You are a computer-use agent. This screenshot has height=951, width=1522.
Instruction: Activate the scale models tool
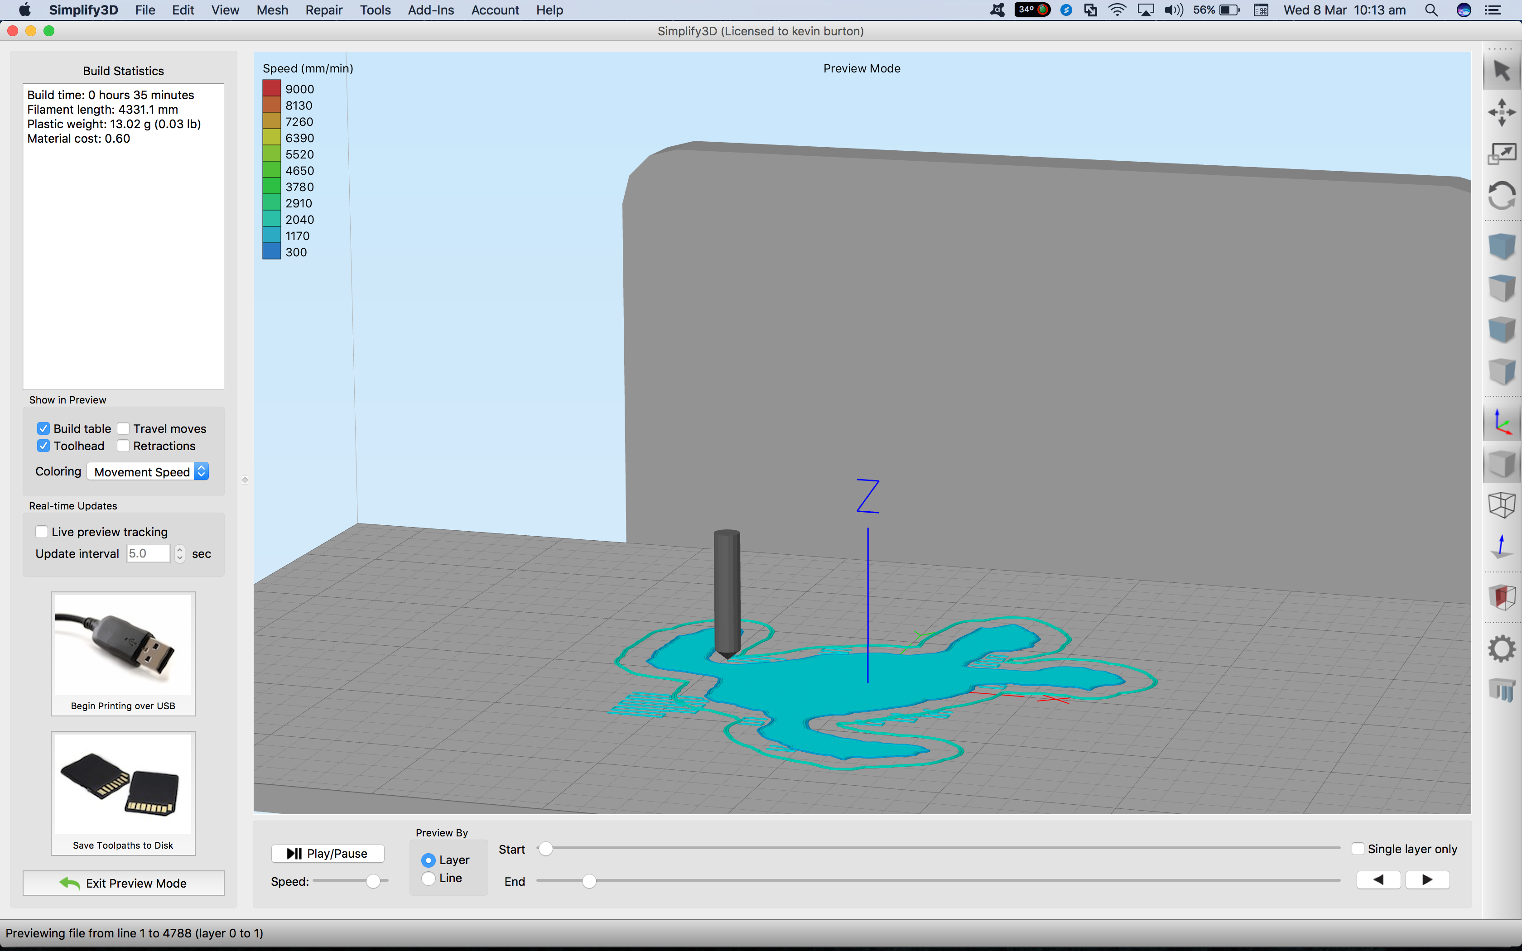1501,154
